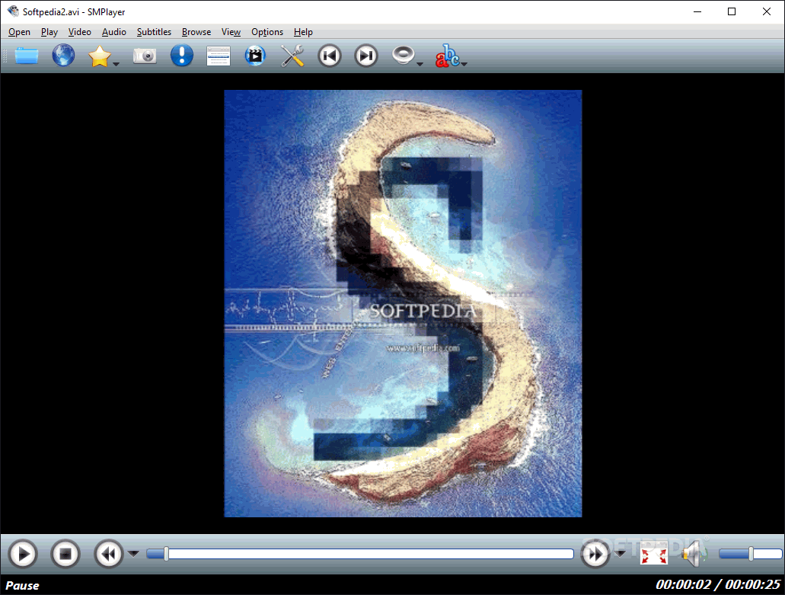Open the Open menu
785x595 pixels.
tap(19, 32)
